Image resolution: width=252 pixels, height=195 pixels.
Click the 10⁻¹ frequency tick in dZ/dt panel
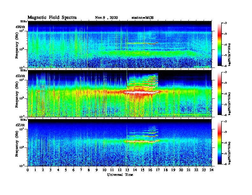click(x=22, y=166)
